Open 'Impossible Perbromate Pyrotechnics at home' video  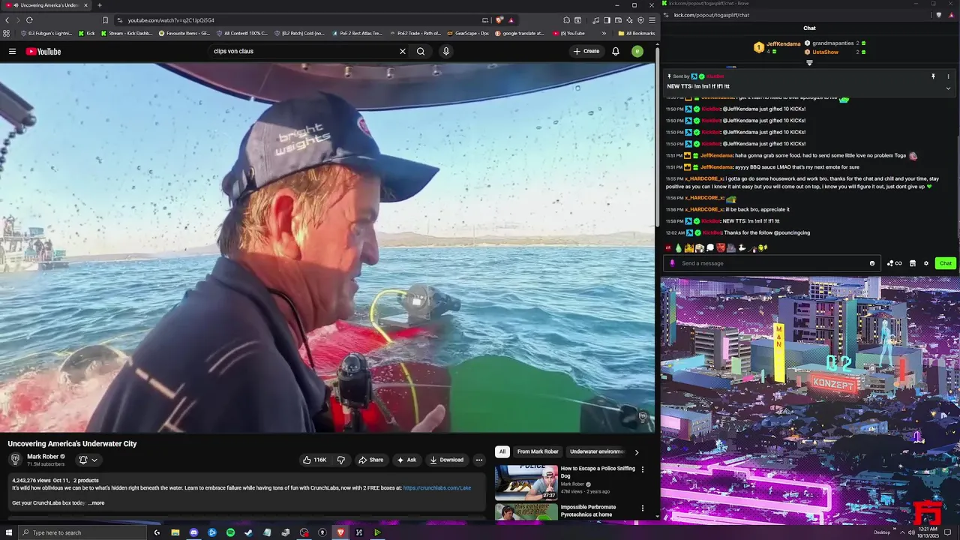tap(588, 511)
